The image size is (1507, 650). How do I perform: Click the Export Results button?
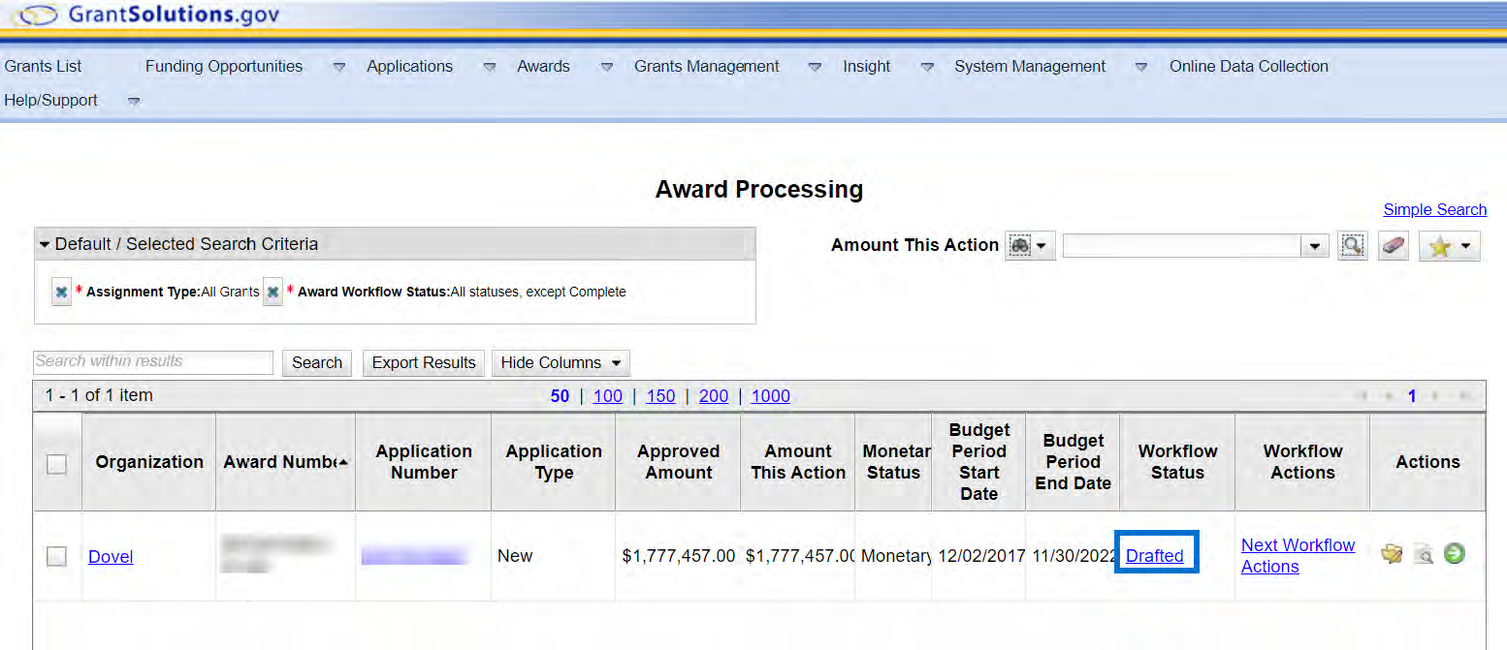coord(424,363)
